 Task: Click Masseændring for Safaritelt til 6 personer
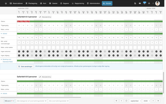tap(45, 77)
